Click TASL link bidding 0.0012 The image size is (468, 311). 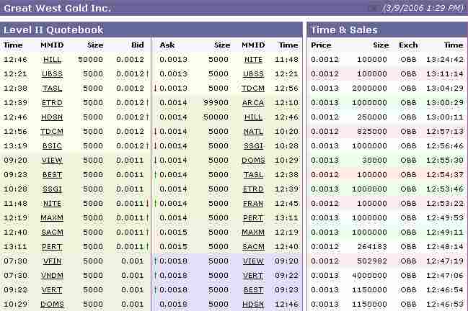(52, 89)
